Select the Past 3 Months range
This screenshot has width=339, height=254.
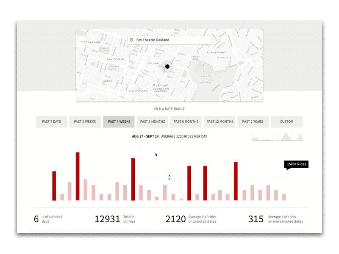click(x=153, y=121)
